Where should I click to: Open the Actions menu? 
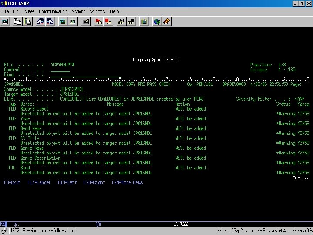(x=78, y=11)
